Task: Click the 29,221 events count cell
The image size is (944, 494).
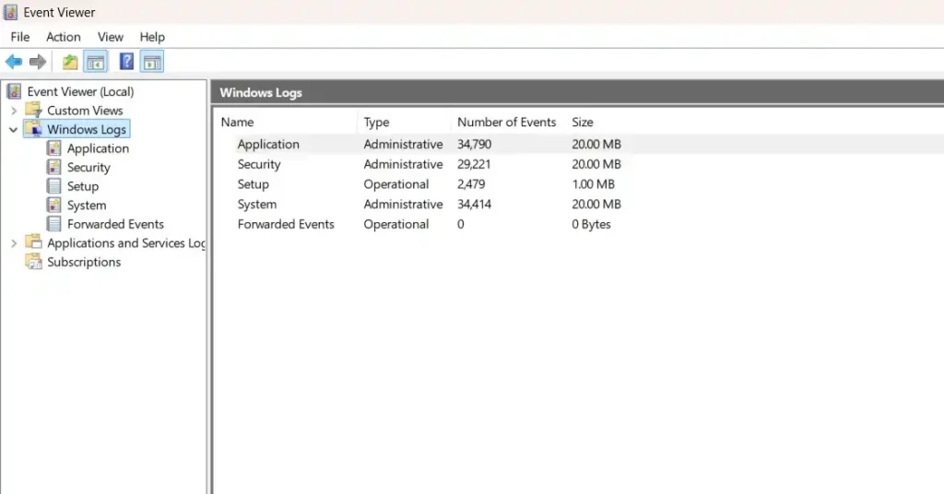Action: click(473, 164)
